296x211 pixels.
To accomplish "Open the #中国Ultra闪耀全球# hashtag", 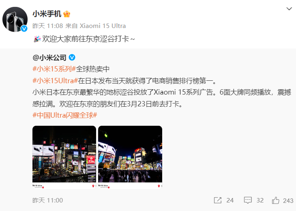I will point(65,115).
